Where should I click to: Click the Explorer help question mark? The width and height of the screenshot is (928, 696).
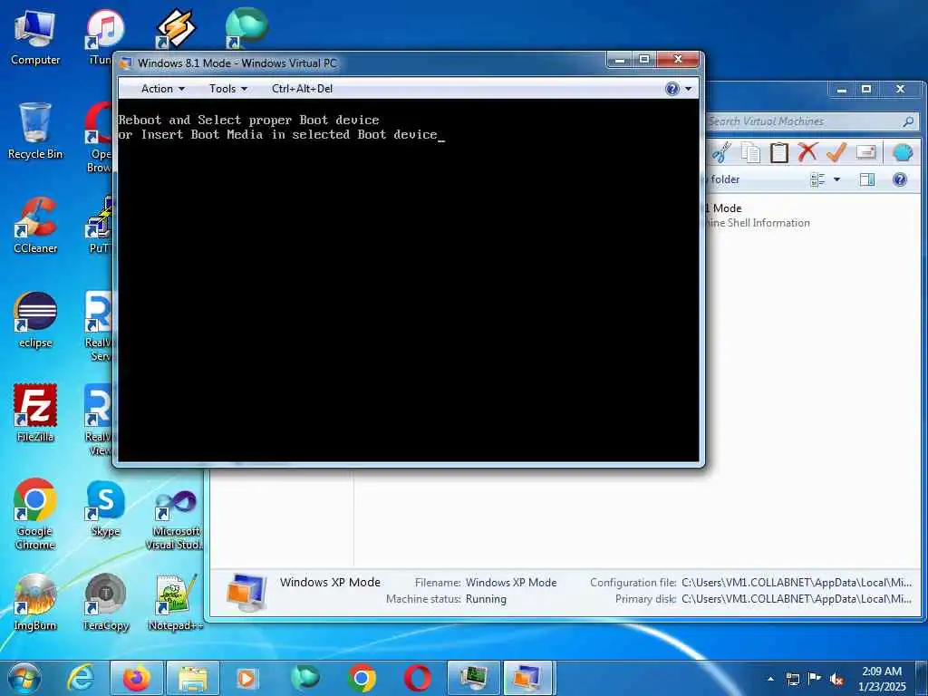[x=899, y=179]
